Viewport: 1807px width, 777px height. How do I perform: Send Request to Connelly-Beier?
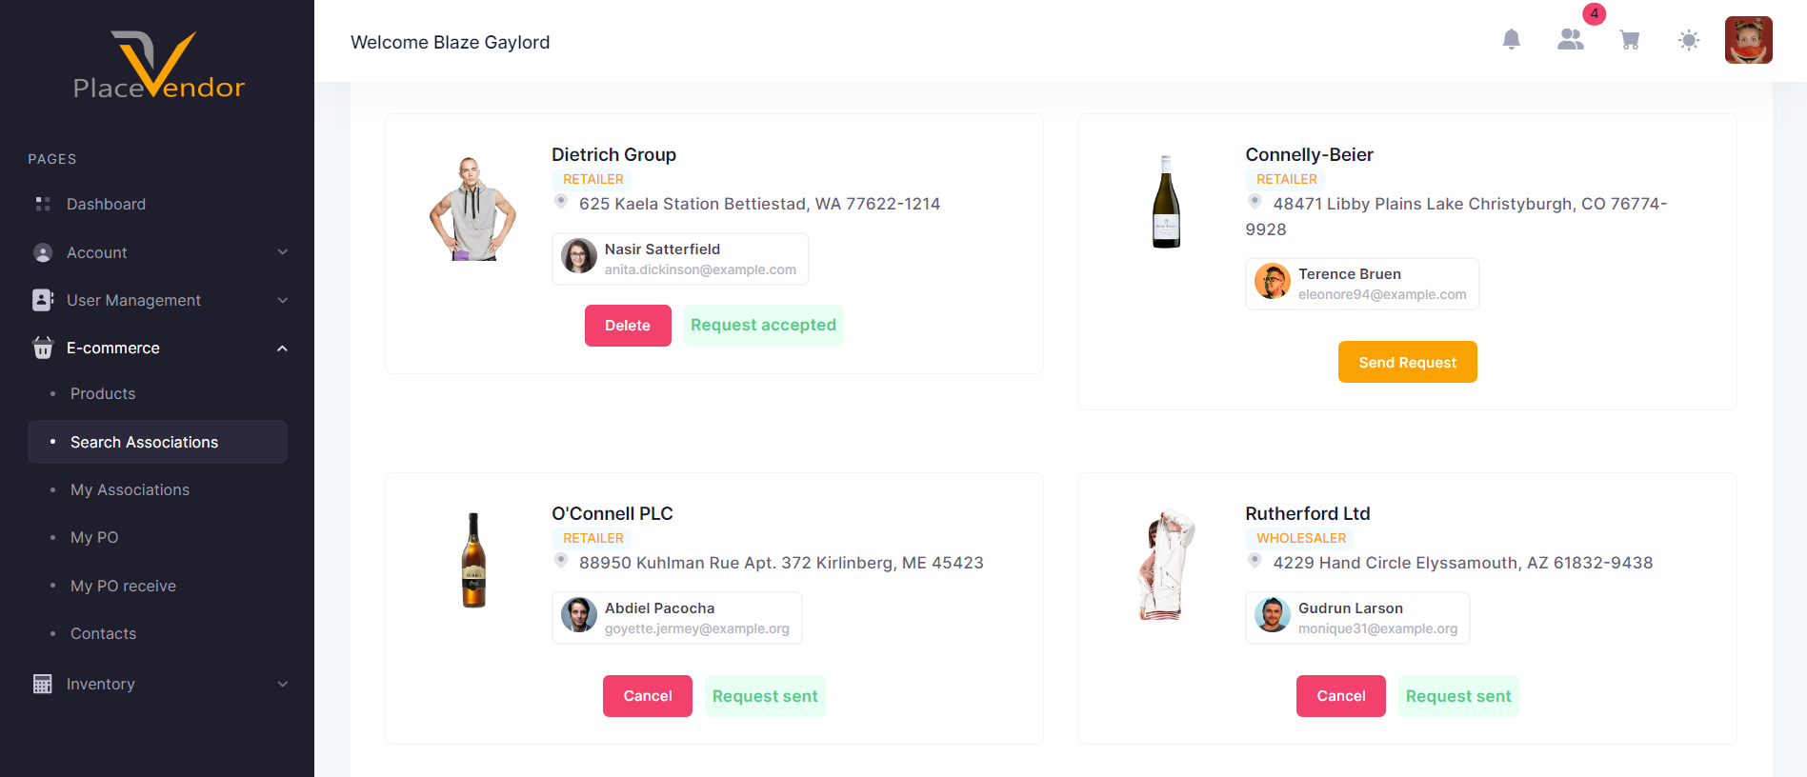(1407, 362)
